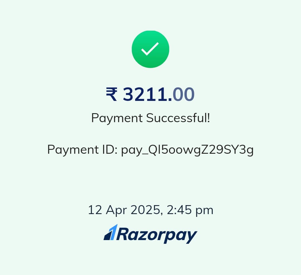
Task: Click the word Payment in status message
Action: pyautogui.click(x=117, y=118)
